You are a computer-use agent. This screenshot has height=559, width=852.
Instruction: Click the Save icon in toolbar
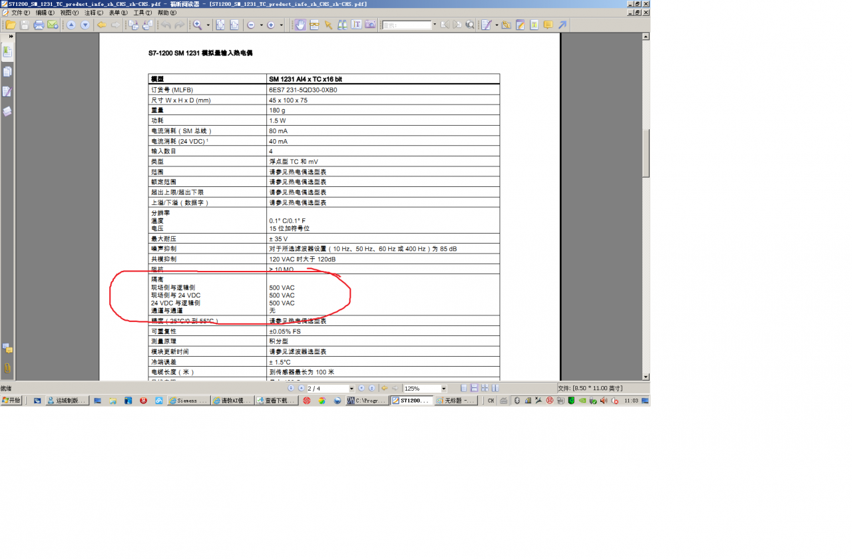tap(25, 25)
